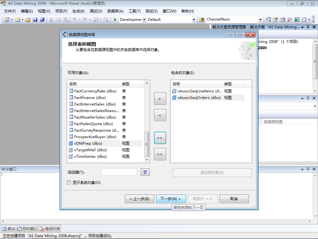Click the available objects list scrollbar thumb
Image resolution: width=318 pixels, height=239 pixels.
[x=147, y=144]
